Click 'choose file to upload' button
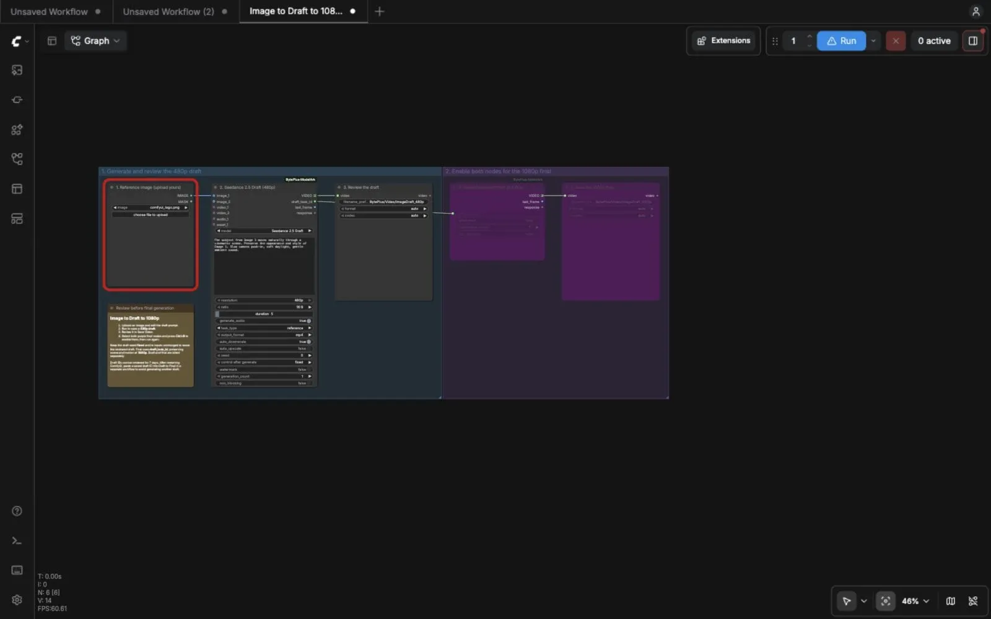The width and height of the screenshot is (991, 619). (x=151, y=215)
